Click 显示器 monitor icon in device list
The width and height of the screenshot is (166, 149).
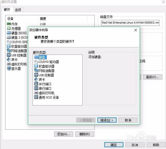(9, 69)
